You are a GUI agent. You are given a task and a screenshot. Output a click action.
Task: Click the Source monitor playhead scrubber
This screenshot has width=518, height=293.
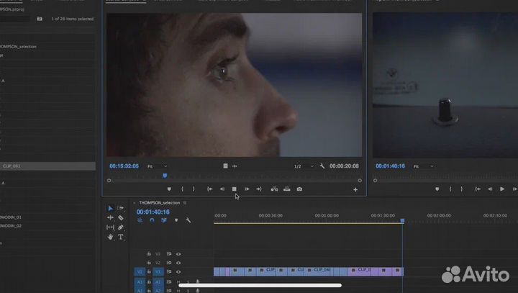pos(165,175)
